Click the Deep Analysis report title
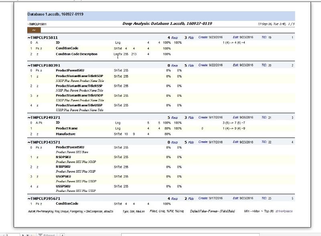 click(167, 24)
